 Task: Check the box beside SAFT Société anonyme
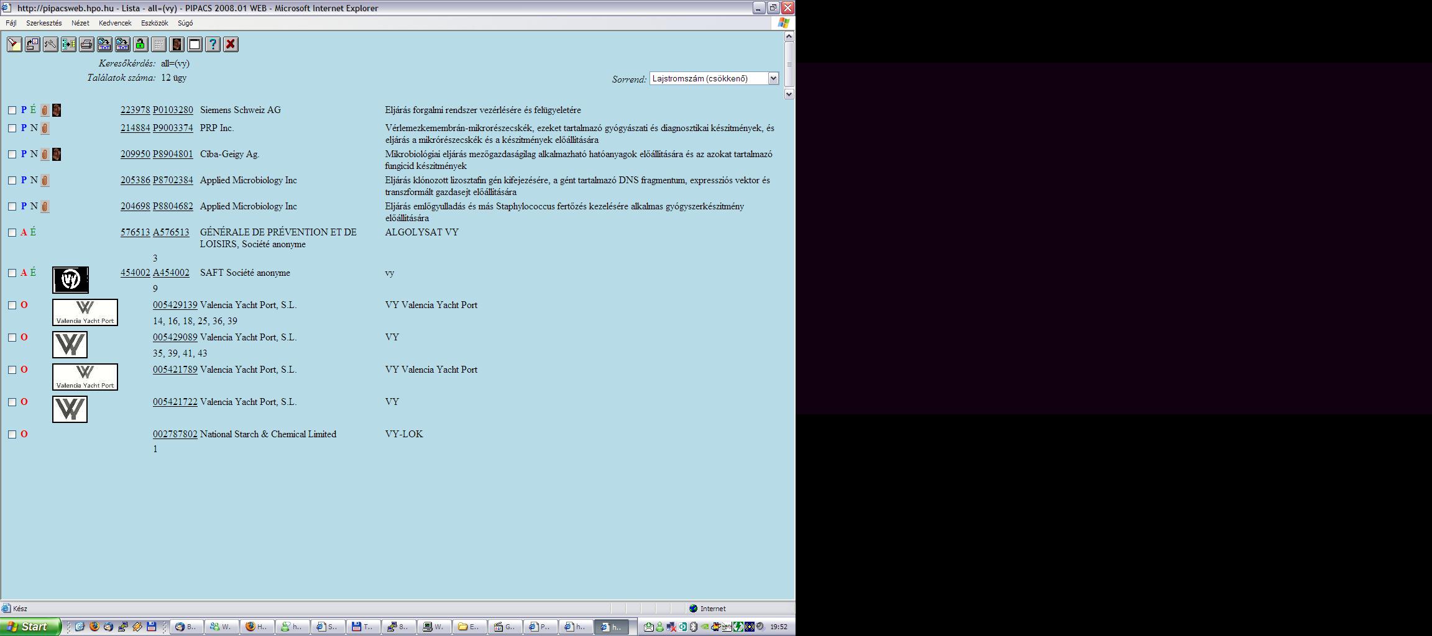point(12,273)
